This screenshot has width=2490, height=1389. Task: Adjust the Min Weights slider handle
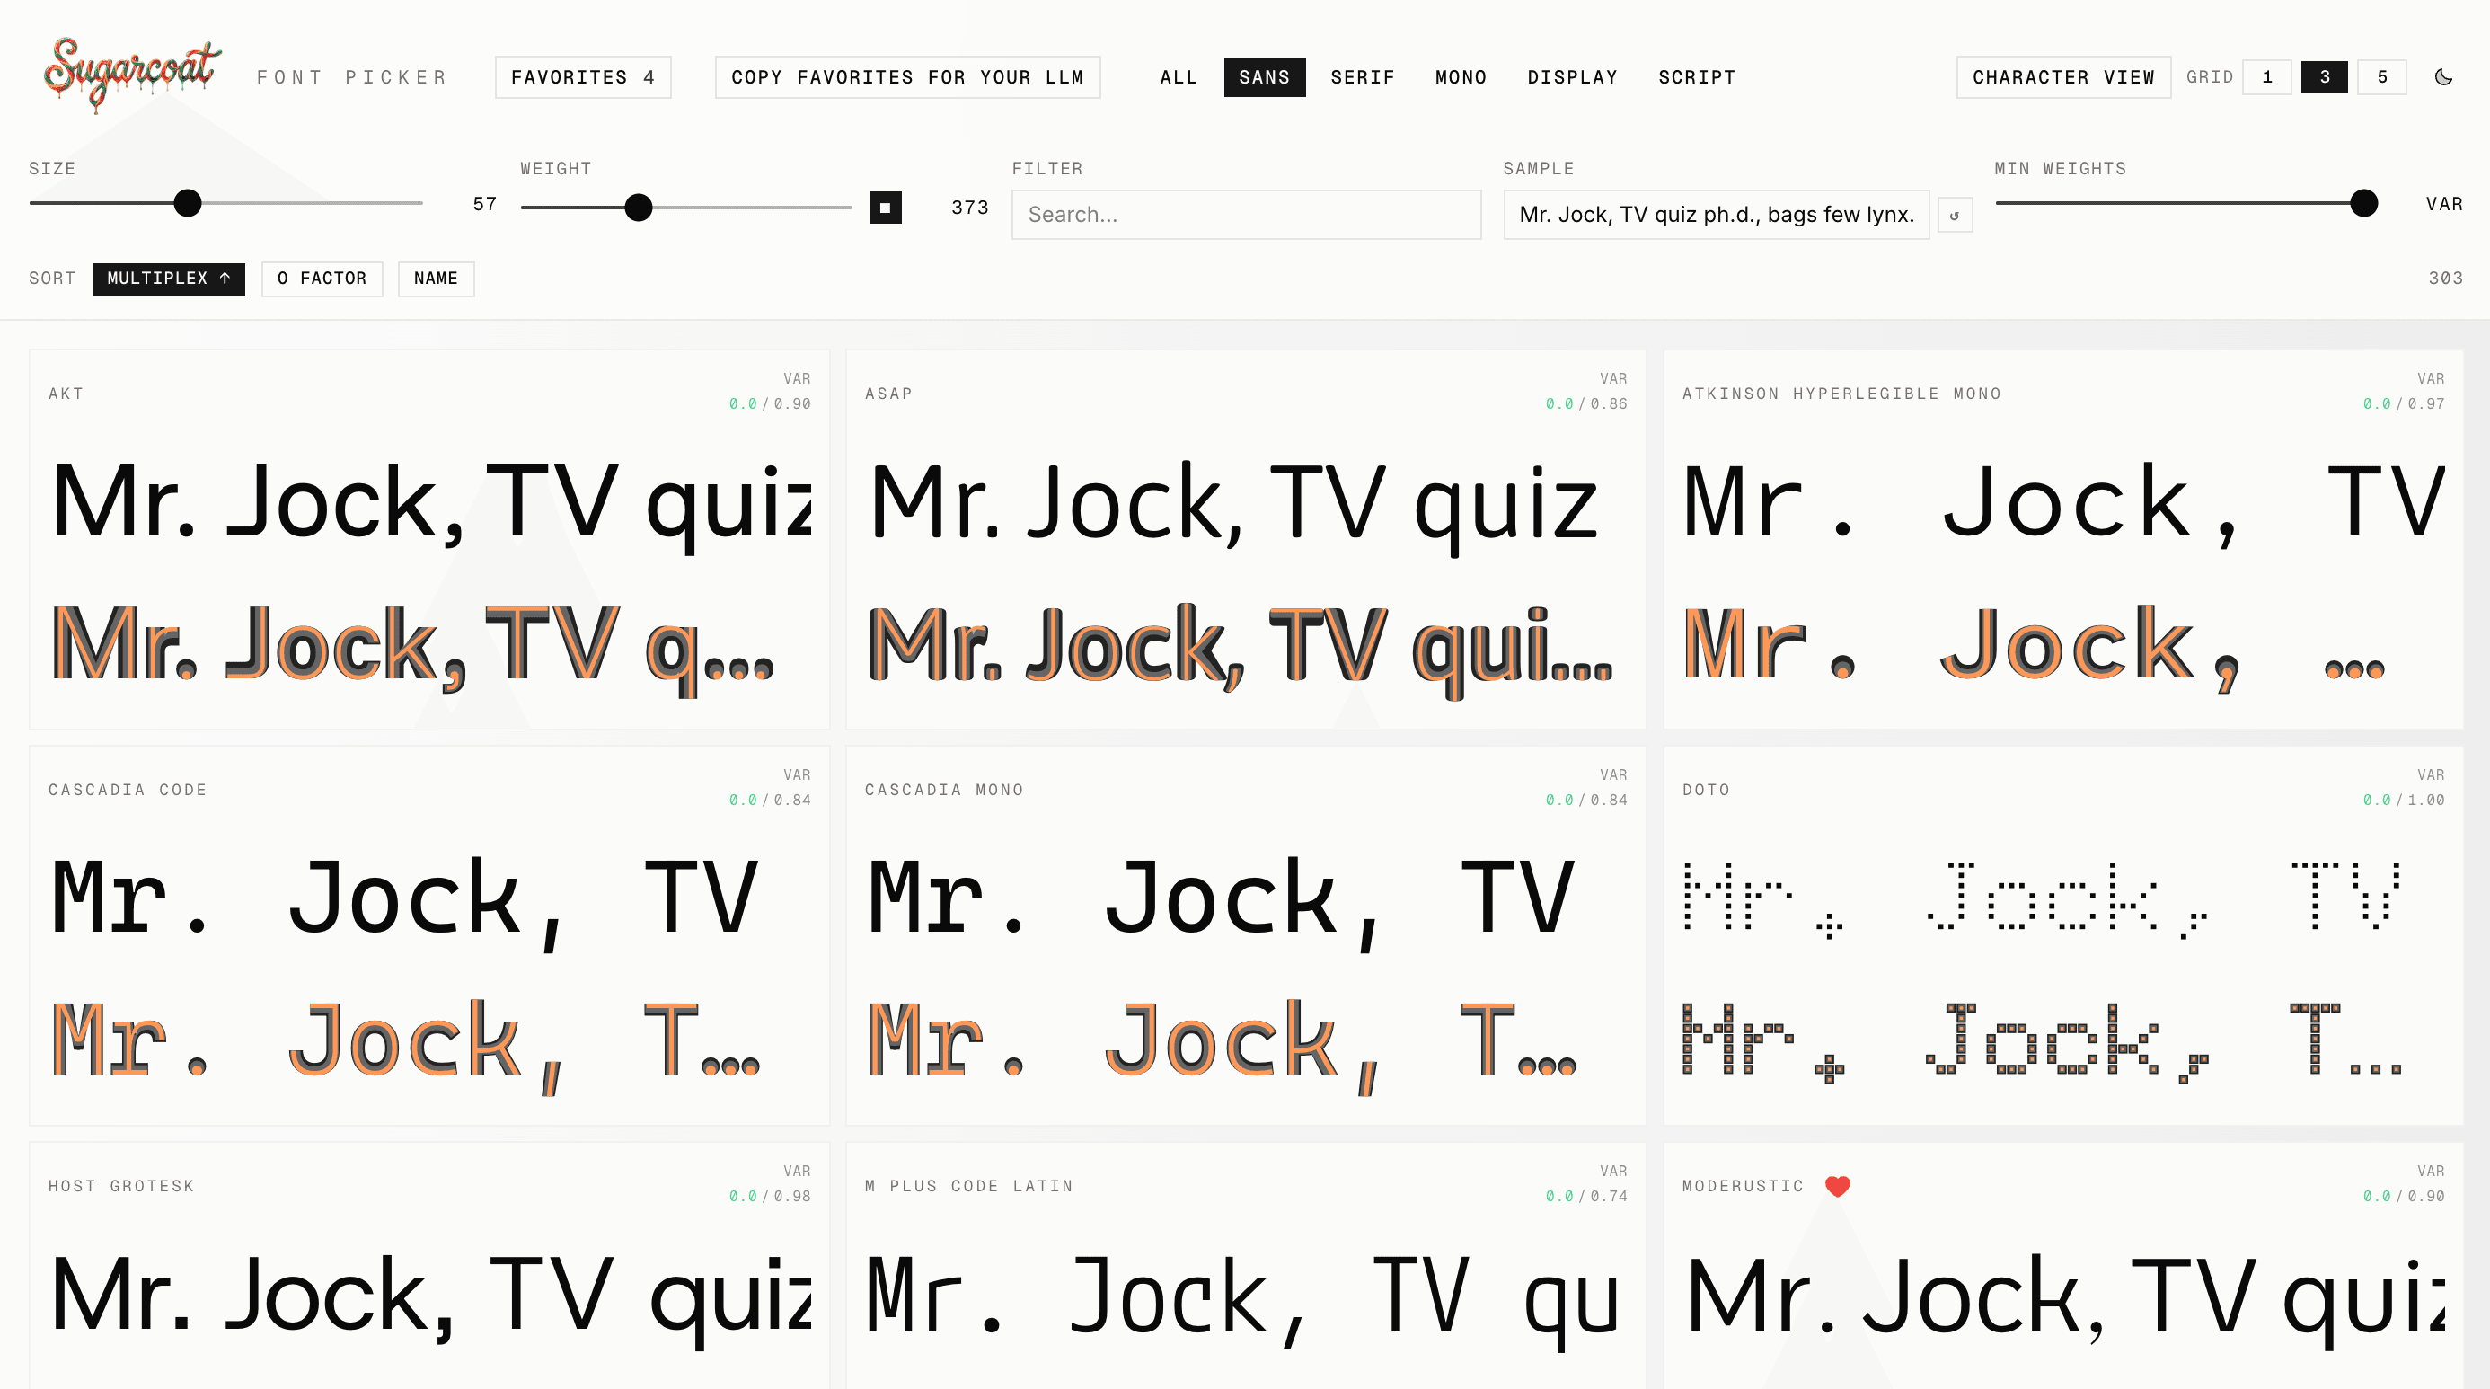(2363, 203)
